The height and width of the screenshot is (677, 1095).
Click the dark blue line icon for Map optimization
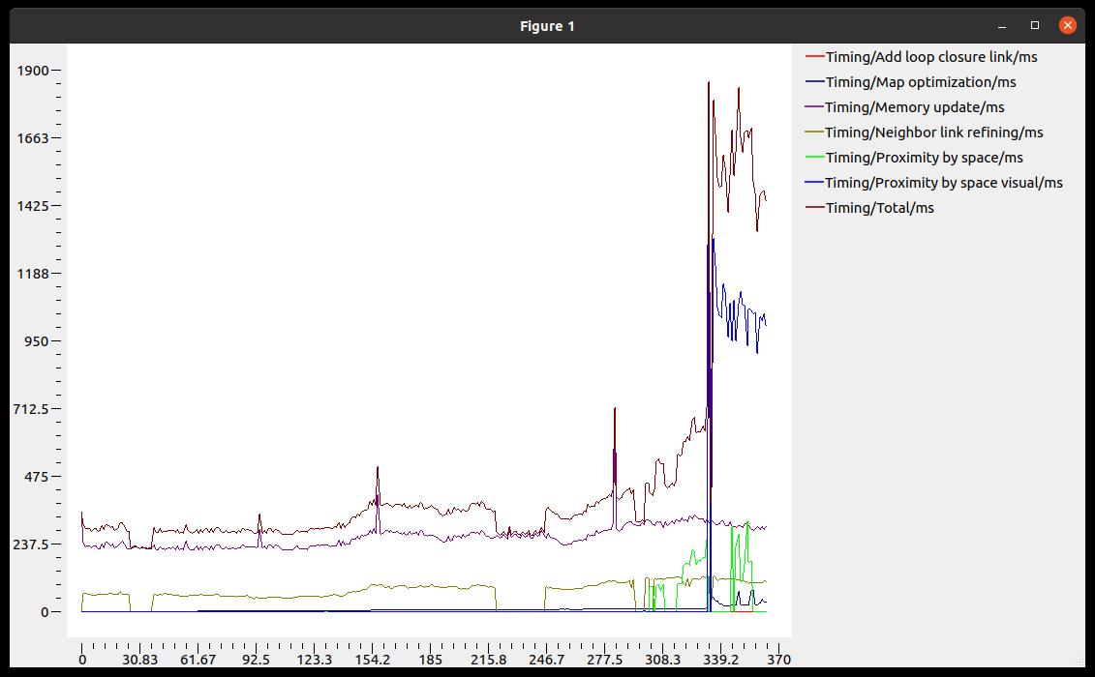pyautogui.click(x=814, y=82)
